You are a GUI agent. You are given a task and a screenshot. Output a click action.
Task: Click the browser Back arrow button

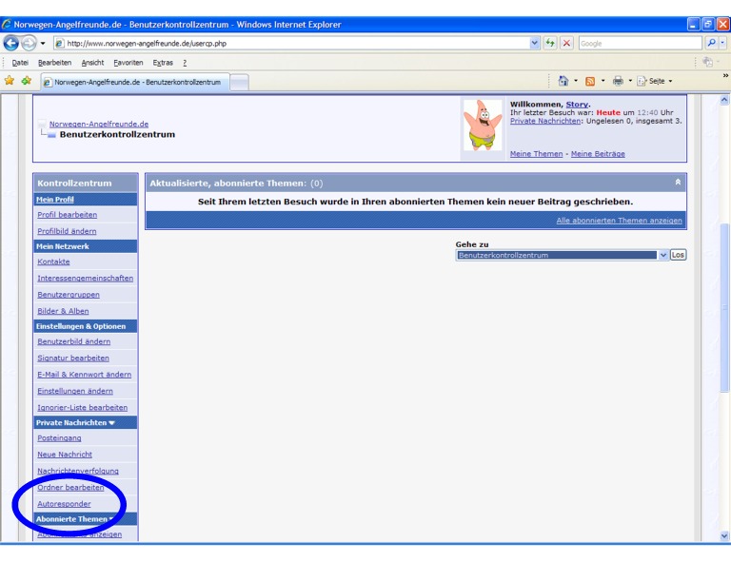11,43
